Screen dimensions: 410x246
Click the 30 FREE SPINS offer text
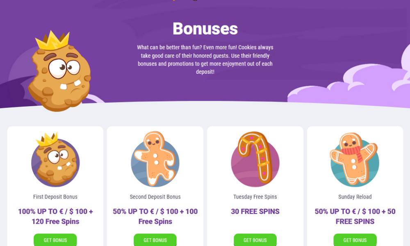coord(255,212)
